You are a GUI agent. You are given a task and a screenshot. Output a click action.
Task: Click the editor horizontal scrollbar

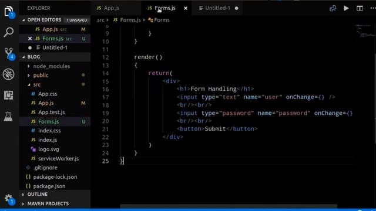229,206
